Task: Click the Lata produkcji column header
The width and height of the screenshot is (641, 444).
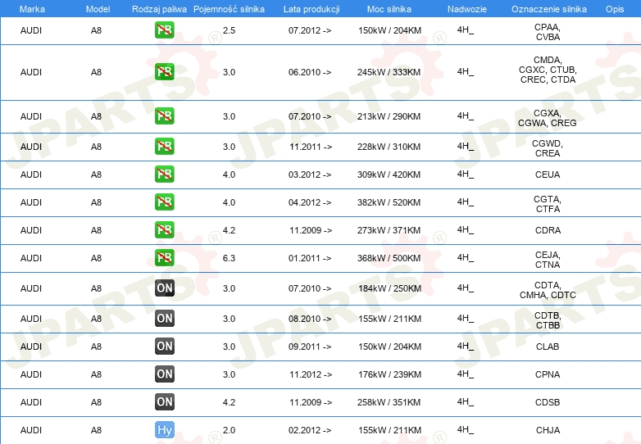Action: [x=311, y=9]
